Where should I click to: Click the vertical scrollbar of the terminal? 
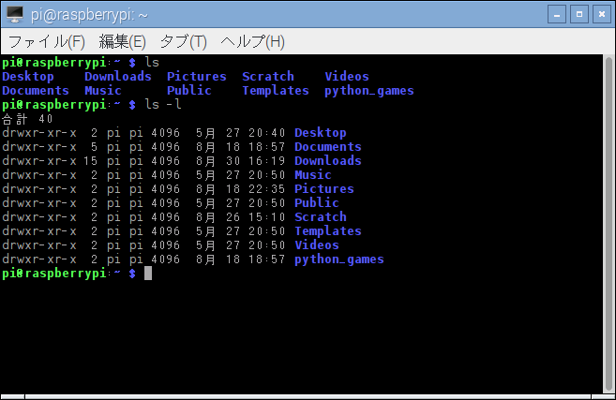[x=608, y=224]
